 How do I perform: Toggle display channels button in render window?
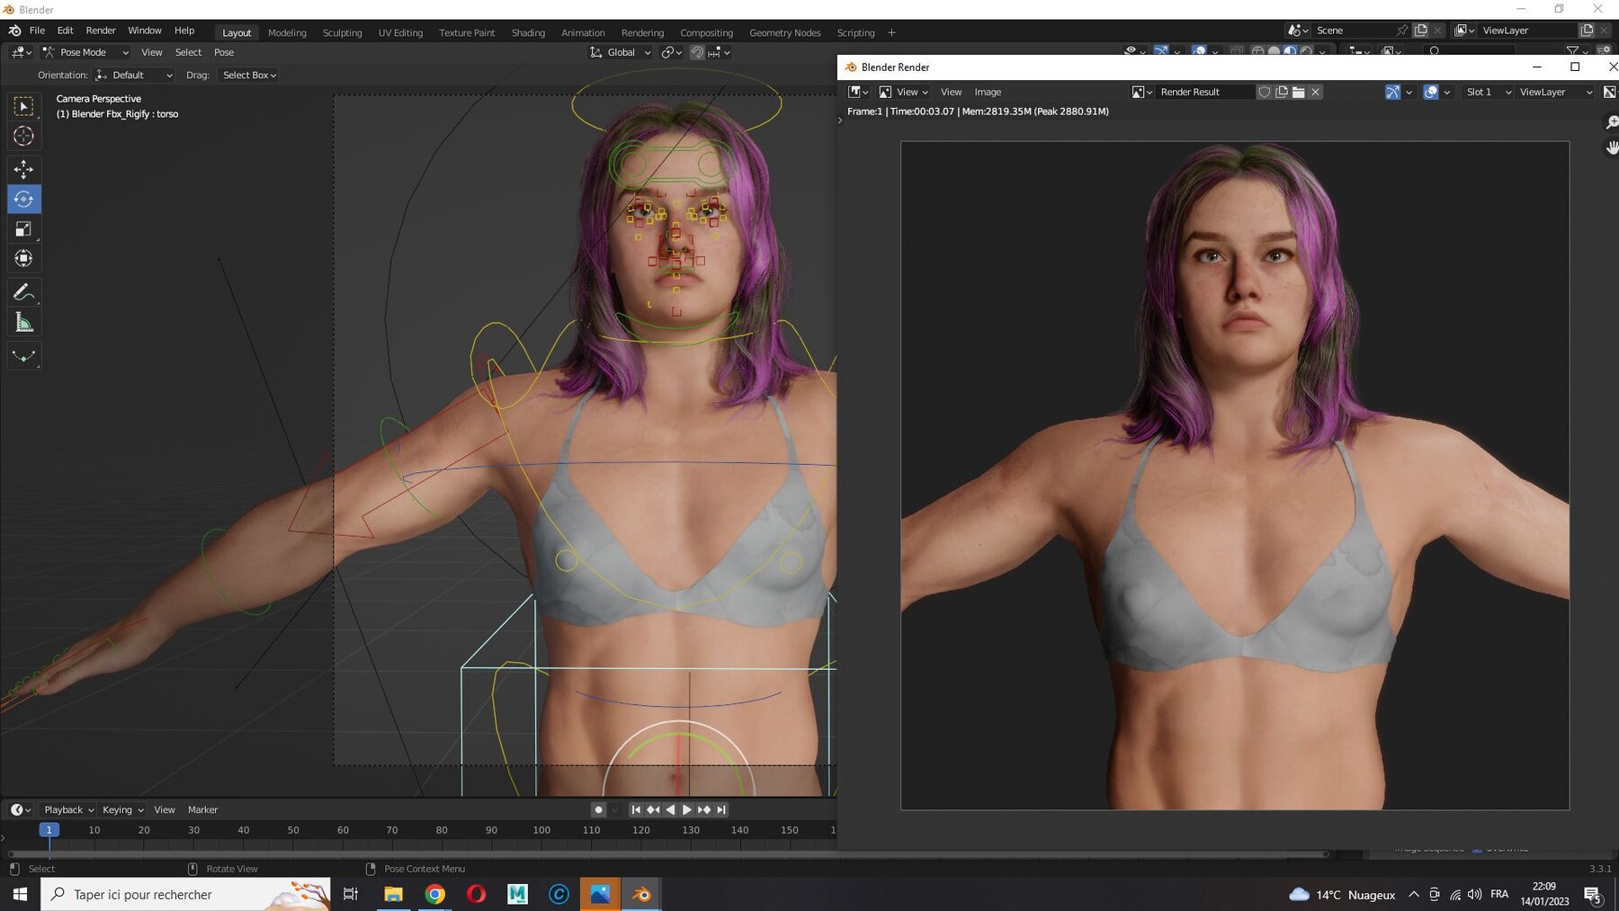pyautogui.click(x=1610, y=92)
